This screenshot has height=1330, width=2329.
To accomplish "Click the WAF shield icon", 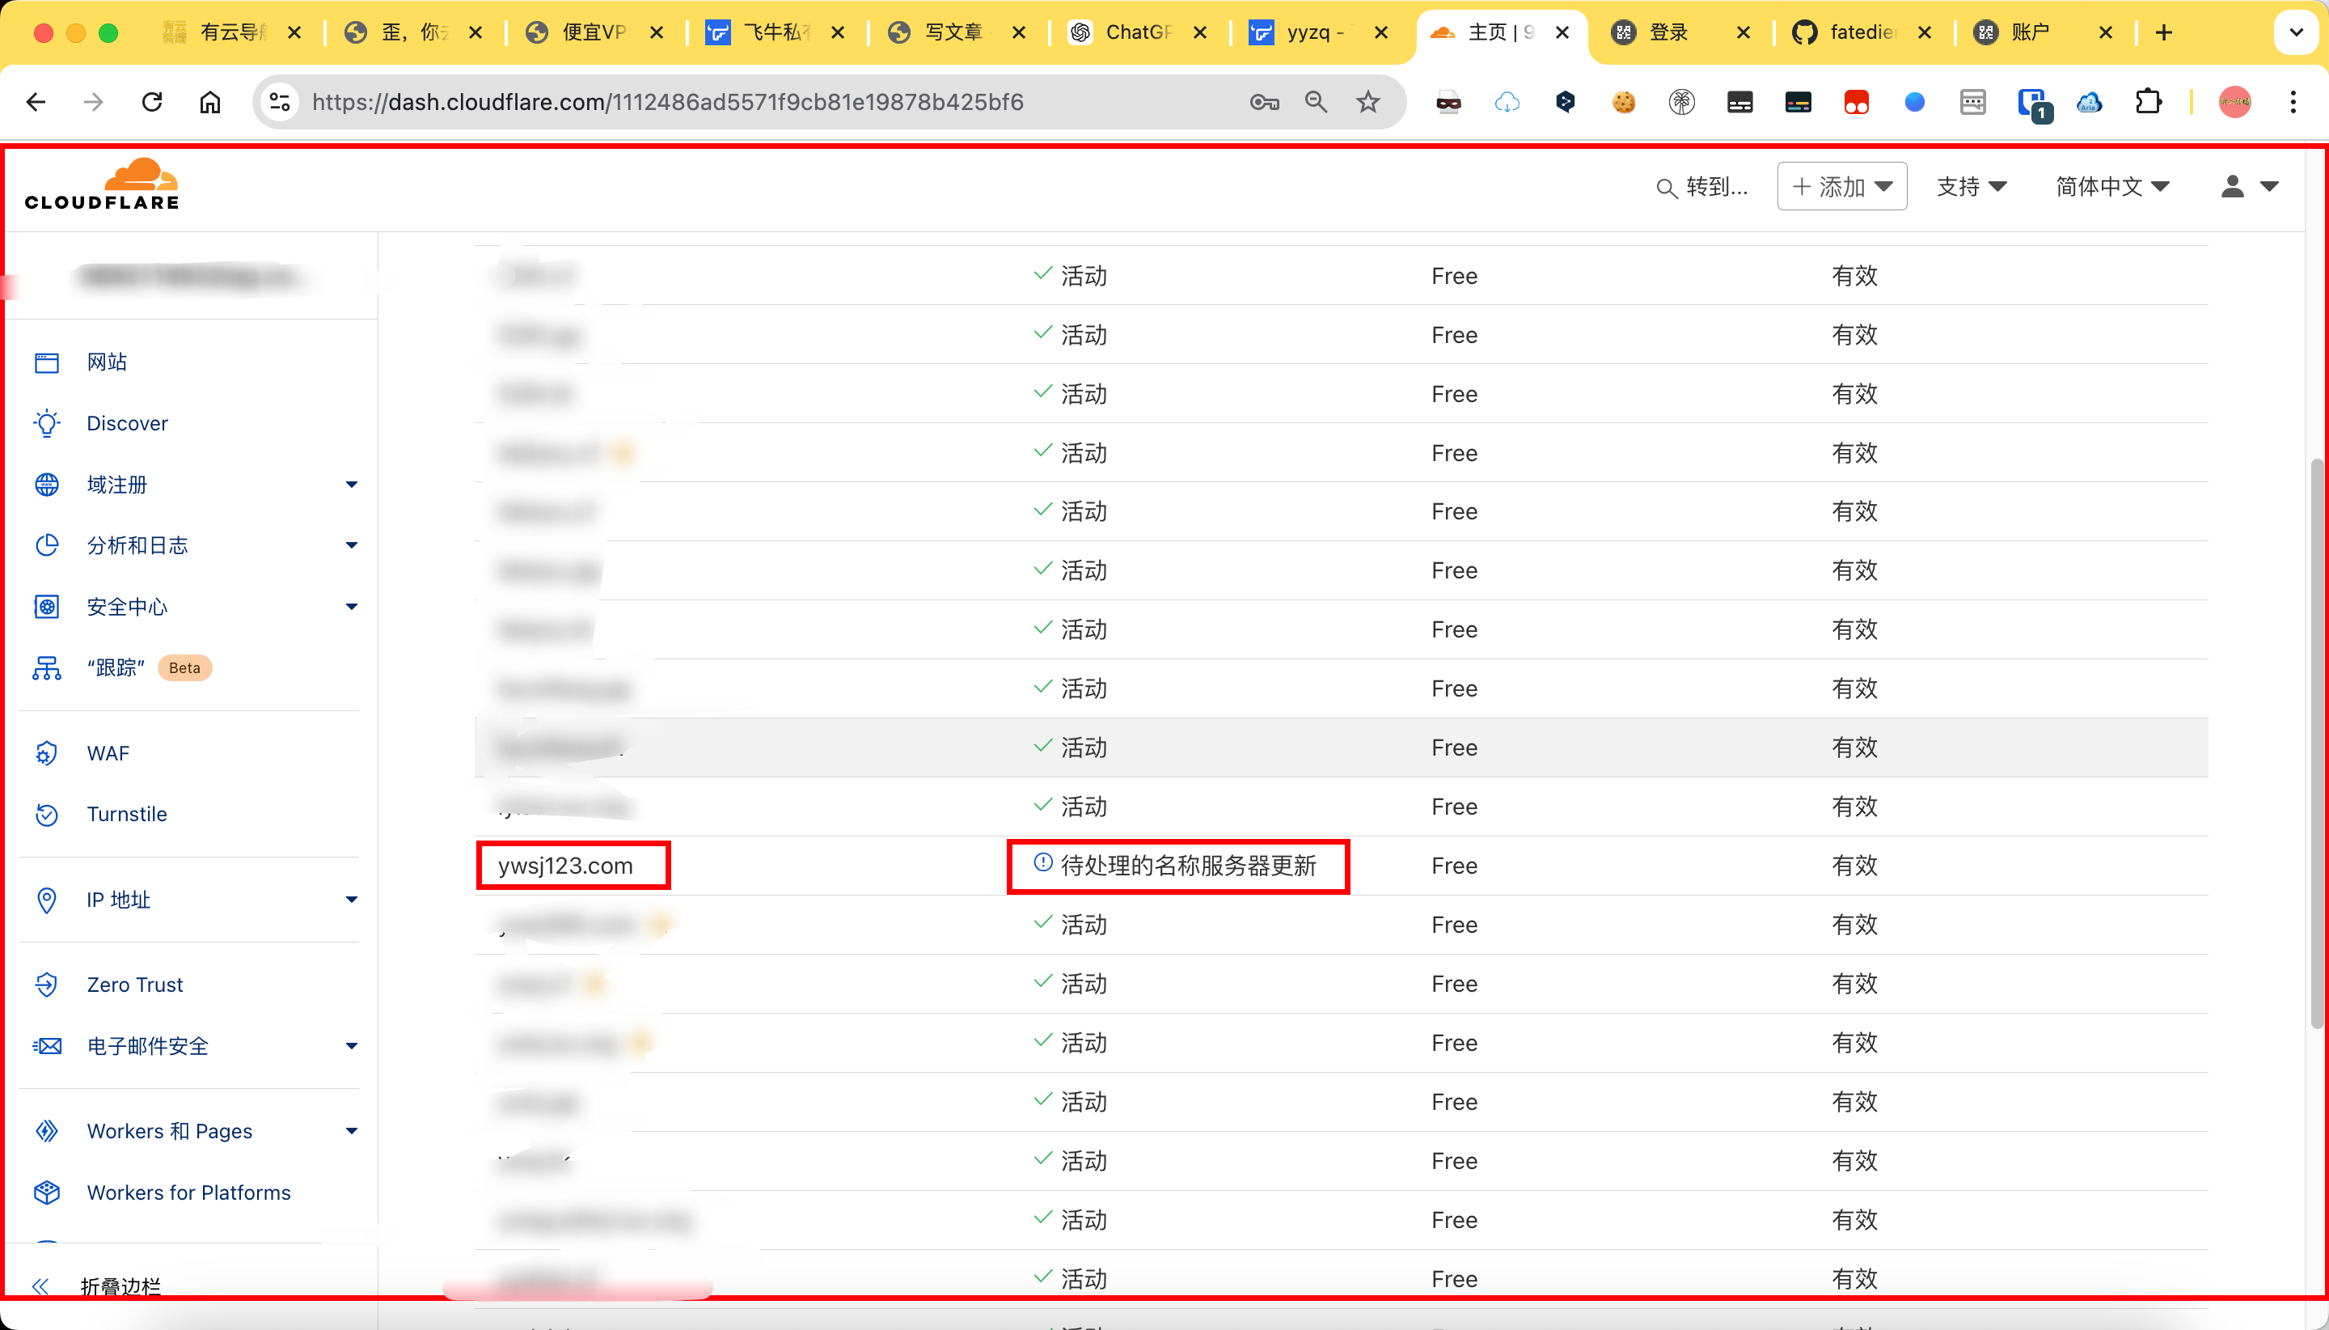I will tap(47, 754).
